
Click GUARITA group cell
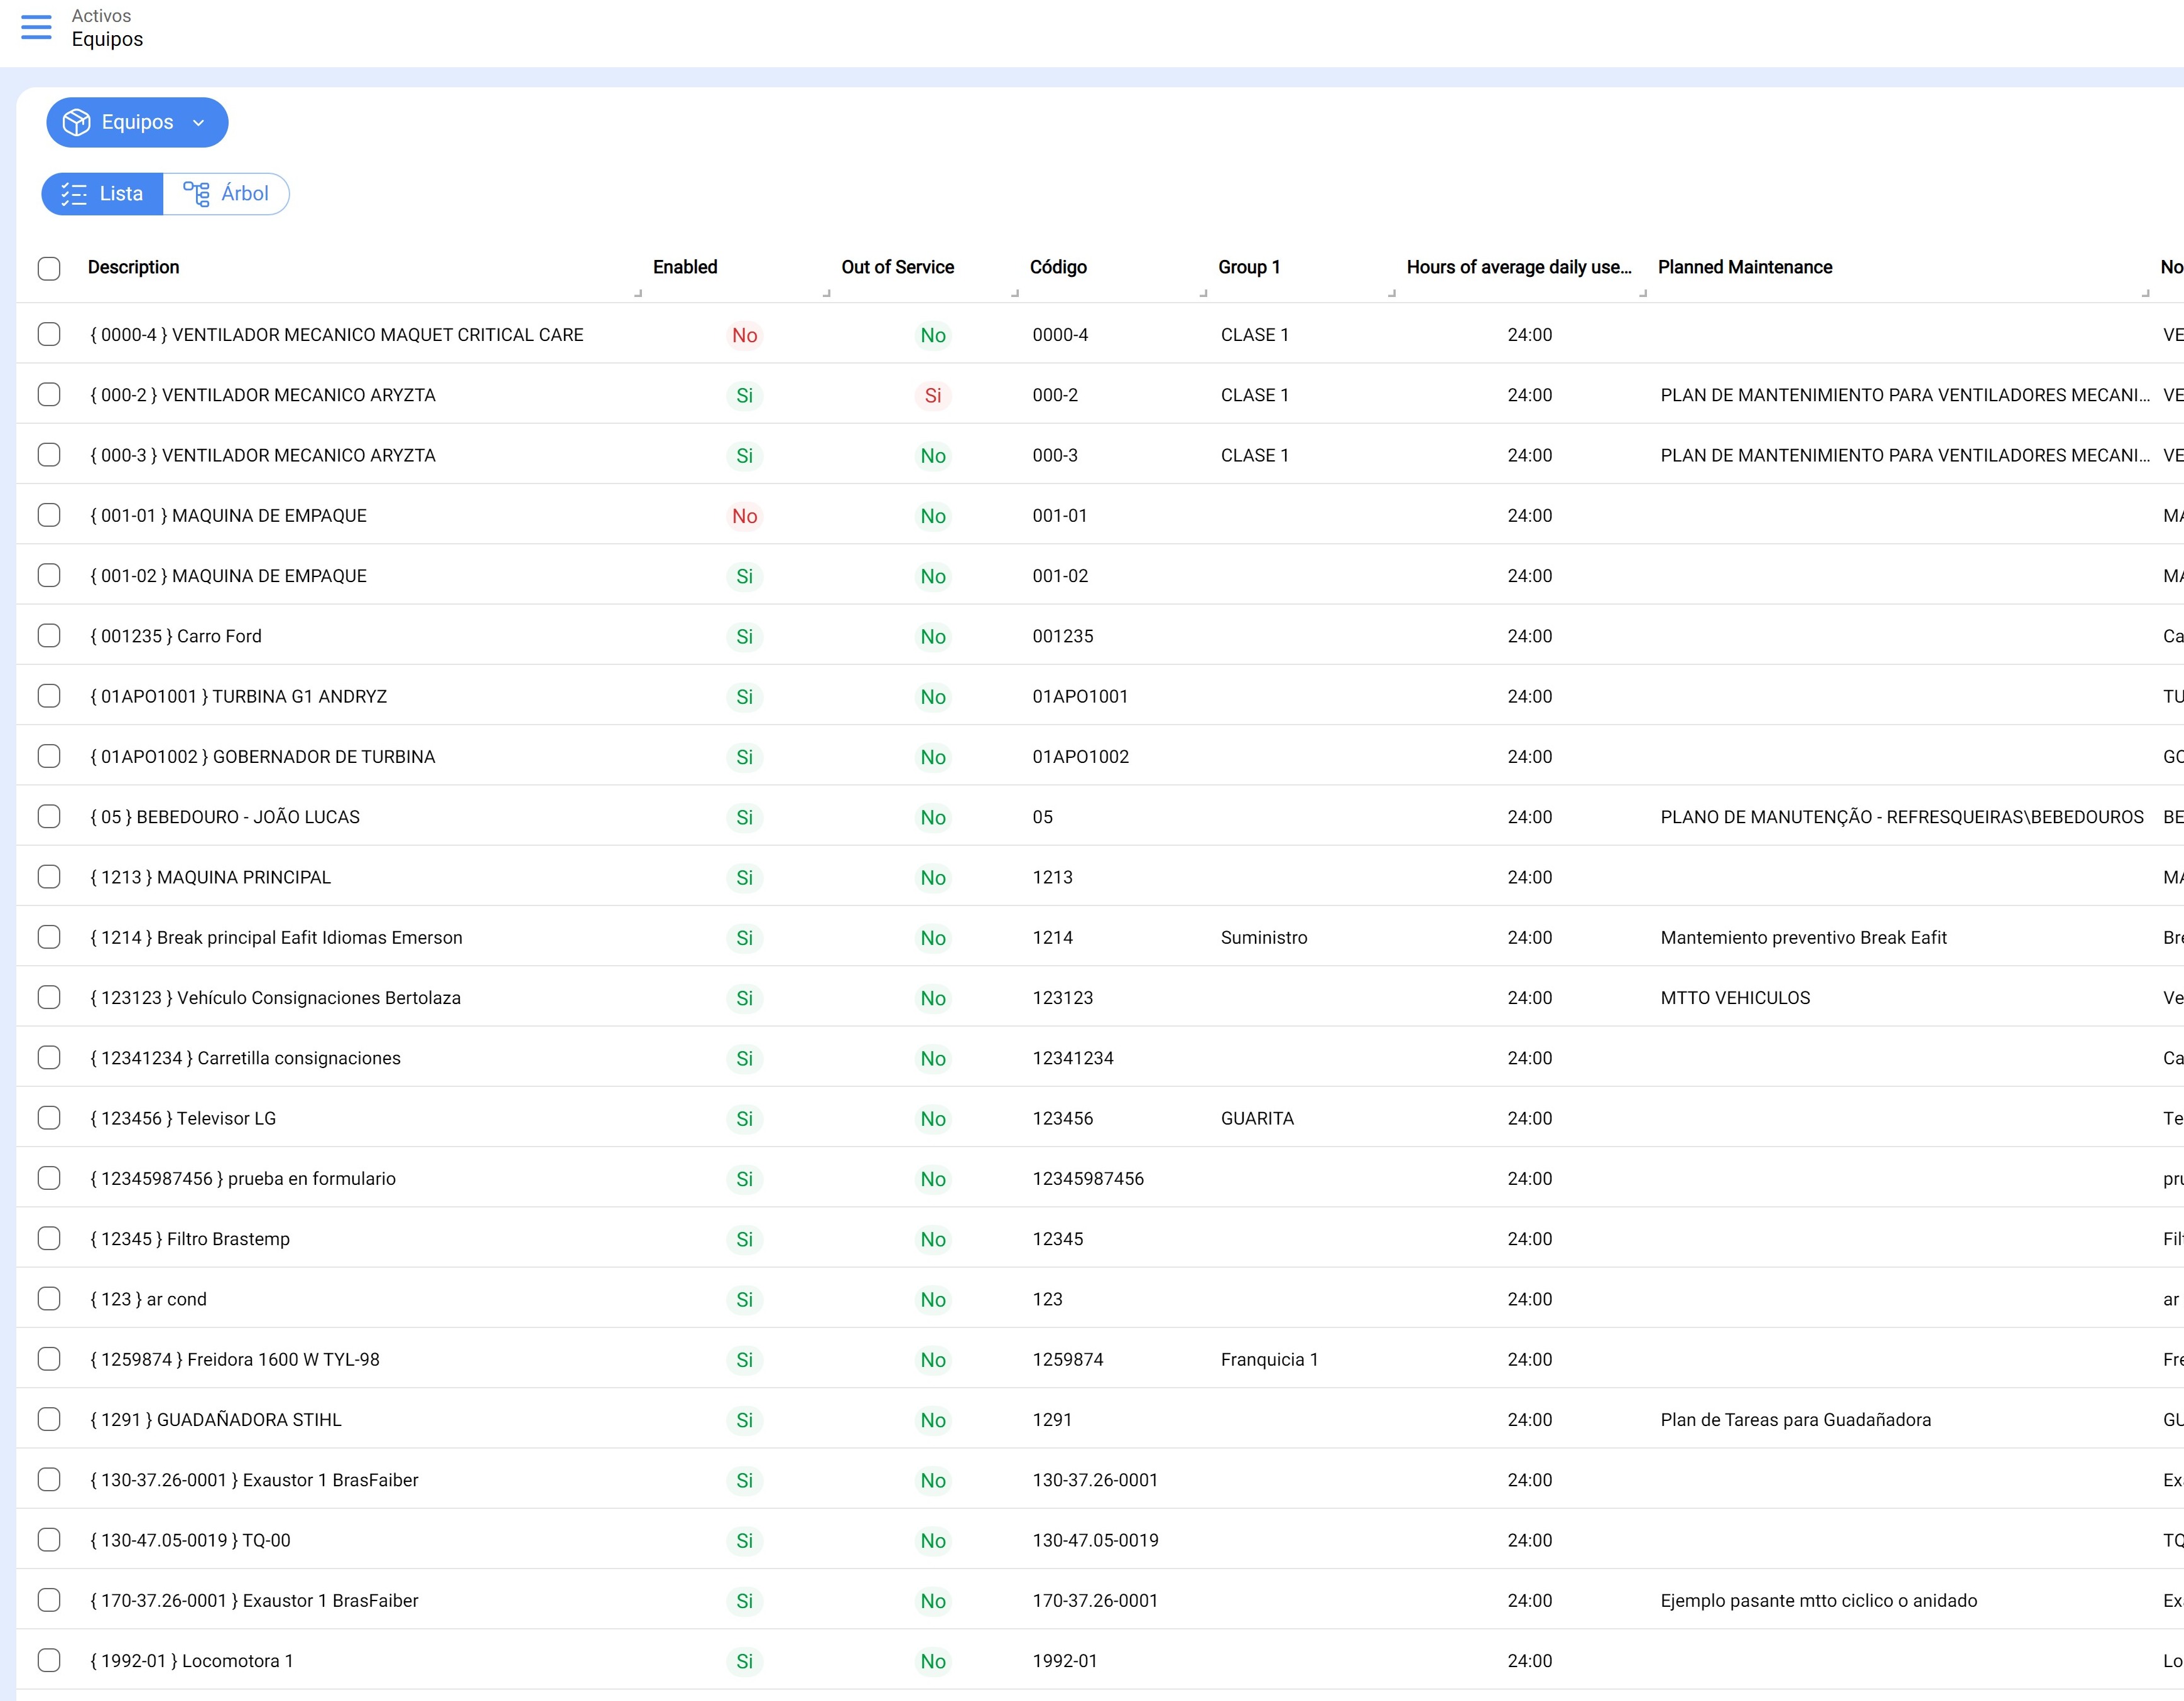click(1257, 1118)
